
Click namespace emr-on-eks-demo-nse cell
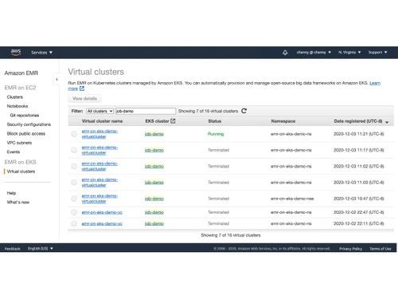[x=292, y=199]
